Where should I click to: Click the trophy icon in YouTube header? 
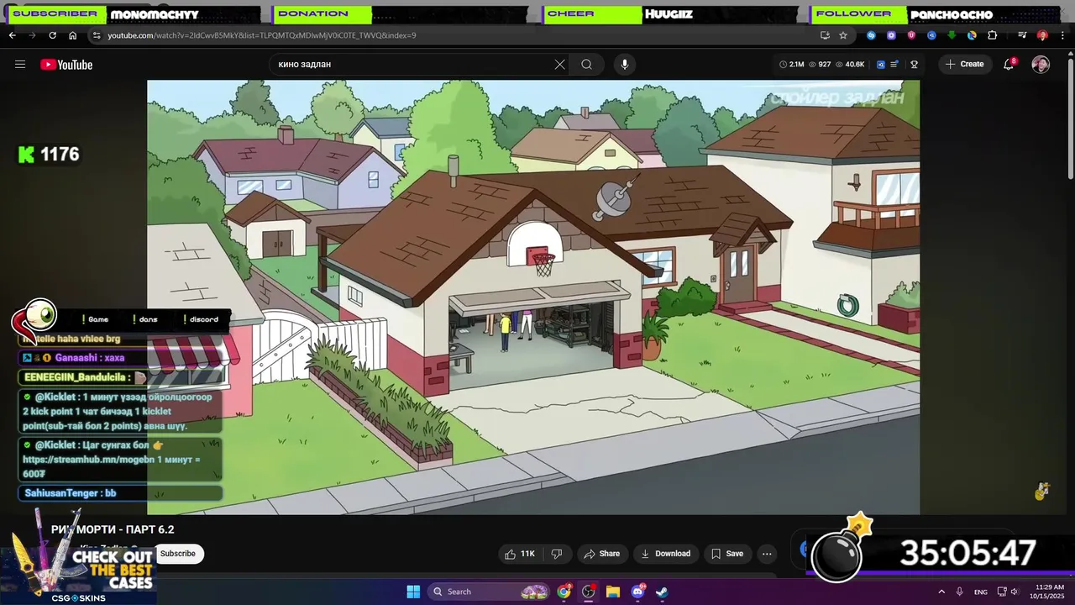pyautogui.click(x=915, y=65)
